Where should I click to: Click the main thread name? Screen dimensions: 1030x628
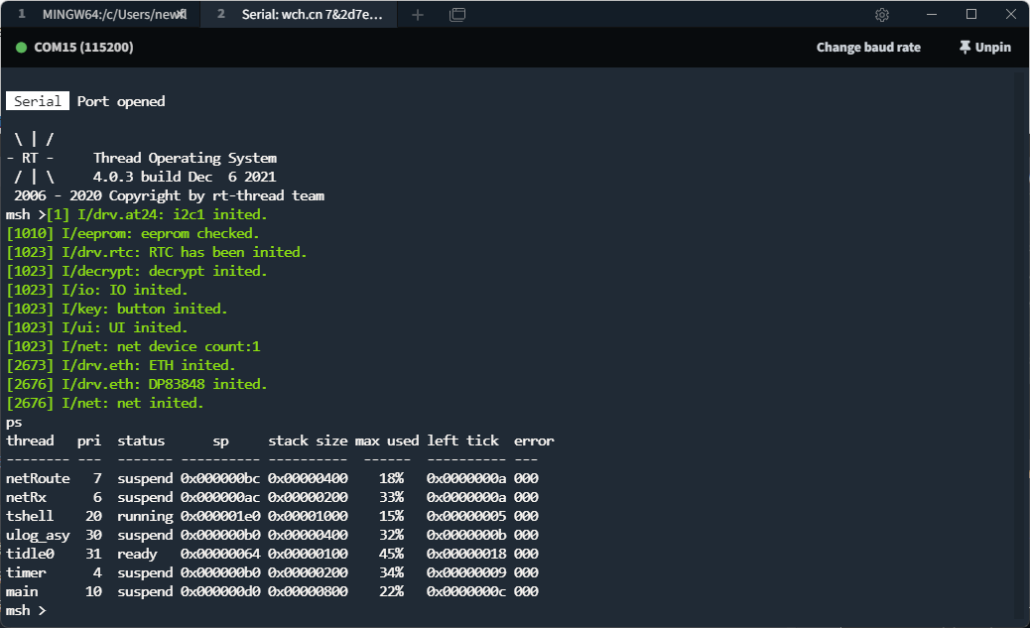click(x=22, y=592)
